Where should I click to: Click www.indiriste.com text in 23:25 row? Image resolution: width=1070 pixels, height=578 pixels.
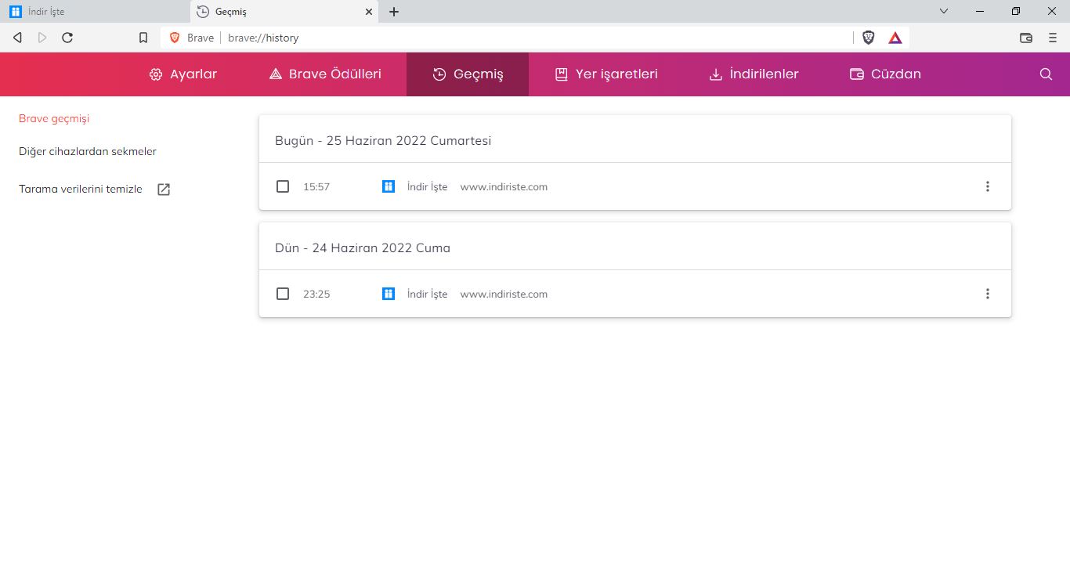coord(504,294)
